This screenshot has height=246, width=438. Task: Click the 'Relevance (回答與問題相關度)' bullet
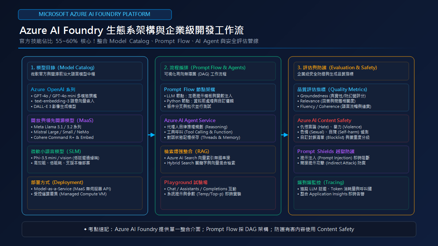click(x=326, y=101)
